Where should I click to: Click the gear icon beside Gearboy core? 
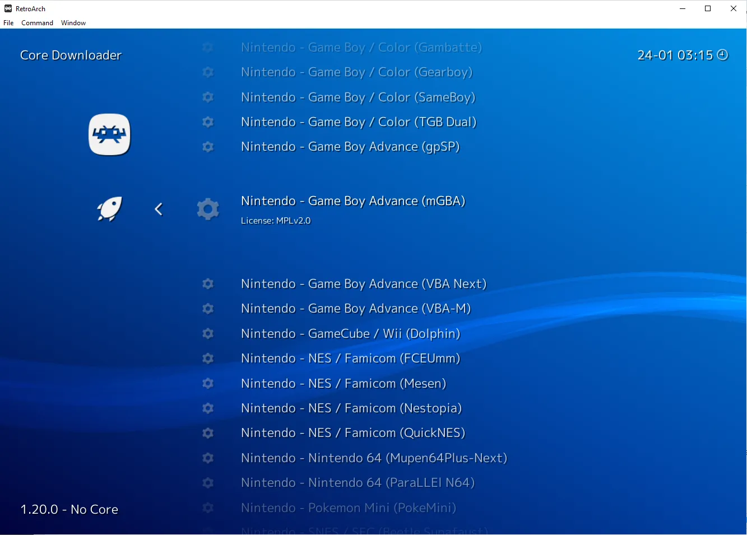click(x=208, y=72)
